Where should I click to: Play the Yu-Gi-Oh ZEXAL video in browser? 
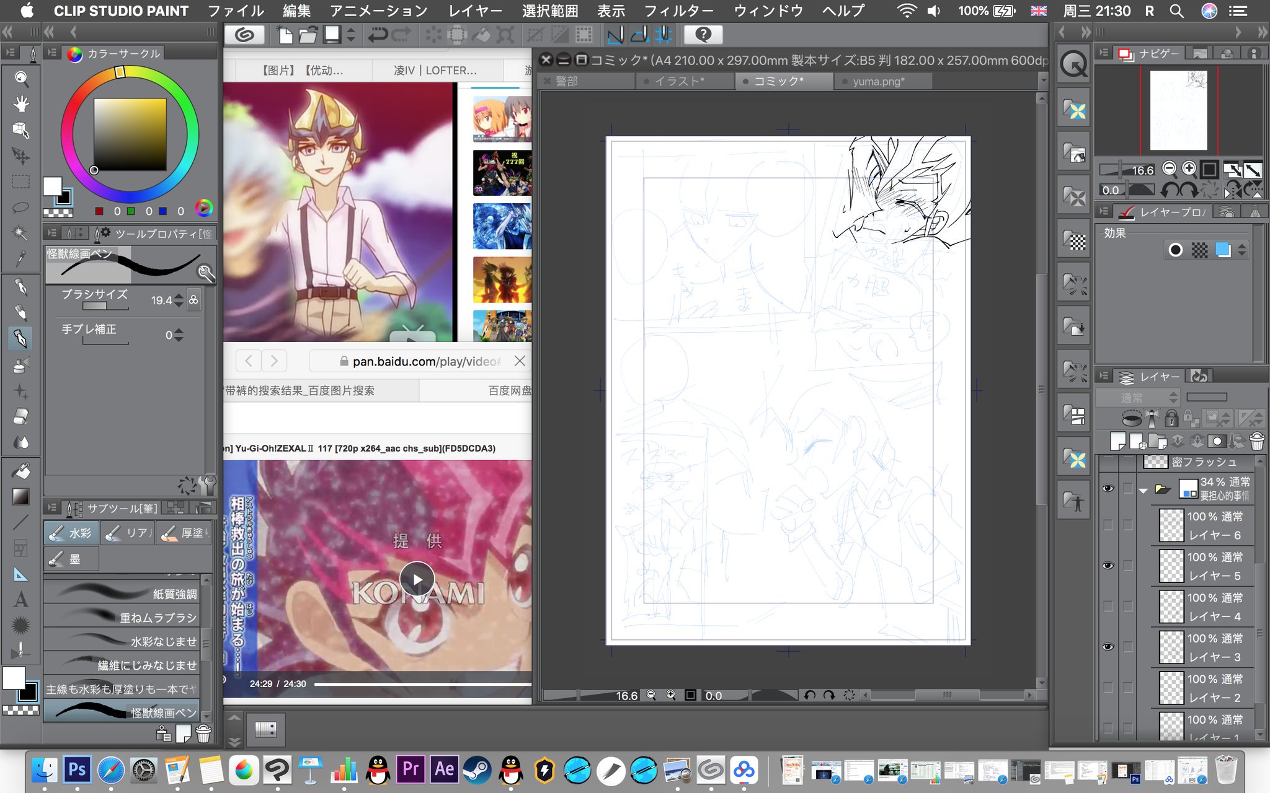click(417, 579)
